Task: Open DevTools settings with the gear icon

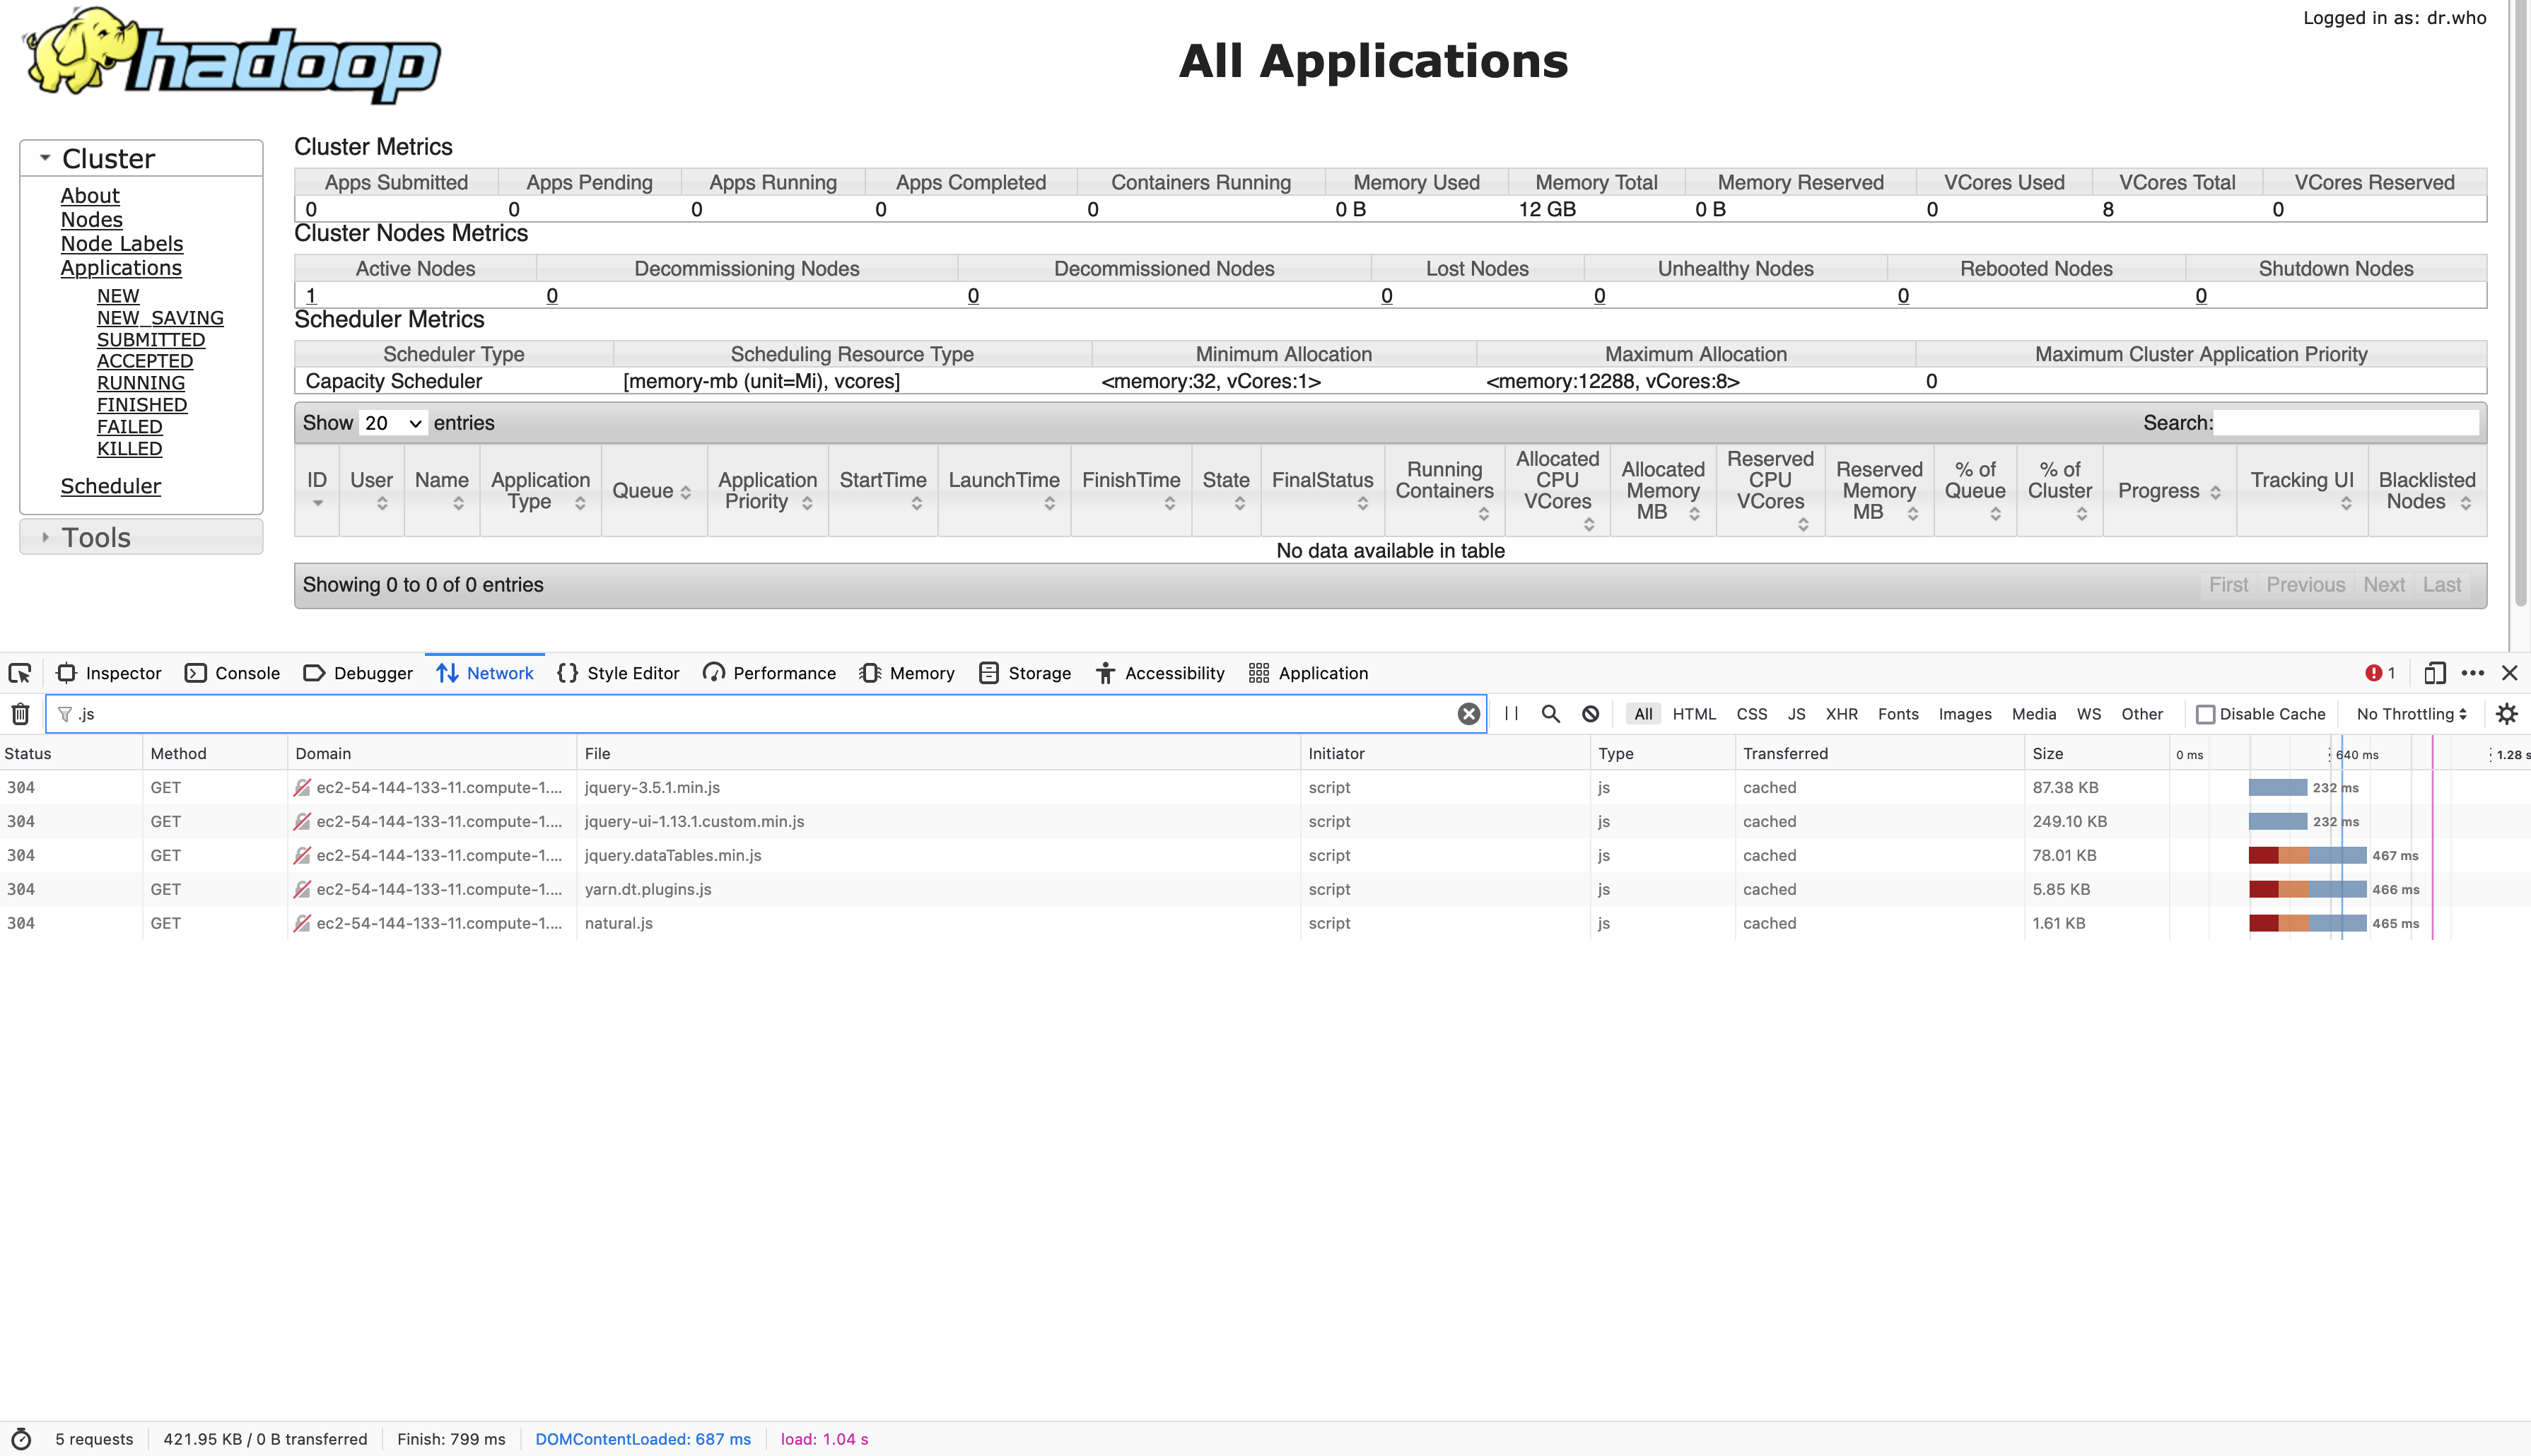Action: click(x=2508, y=713)
